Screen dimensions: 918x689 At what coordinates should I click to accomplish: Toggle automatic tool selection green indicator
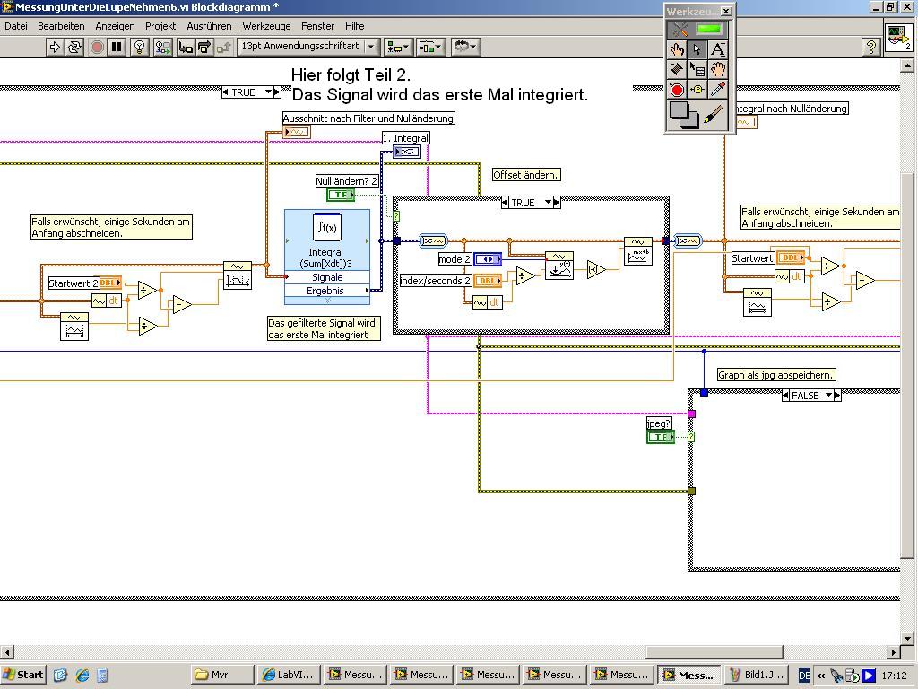(709, 29)
